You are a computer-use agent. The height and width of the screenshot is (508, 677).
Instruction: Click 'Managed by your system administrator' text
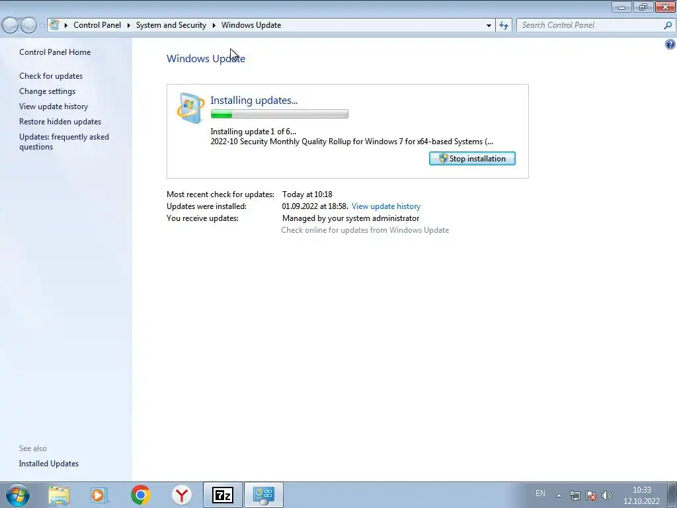(x=350, y=218)
